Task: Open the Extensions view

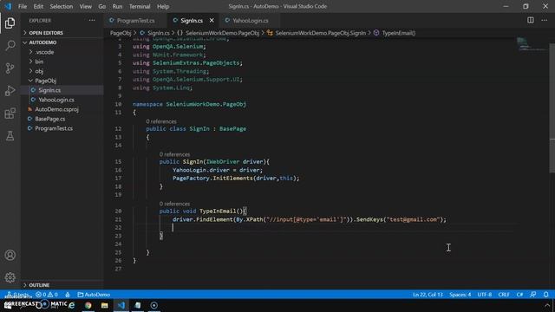Action: 10,114
